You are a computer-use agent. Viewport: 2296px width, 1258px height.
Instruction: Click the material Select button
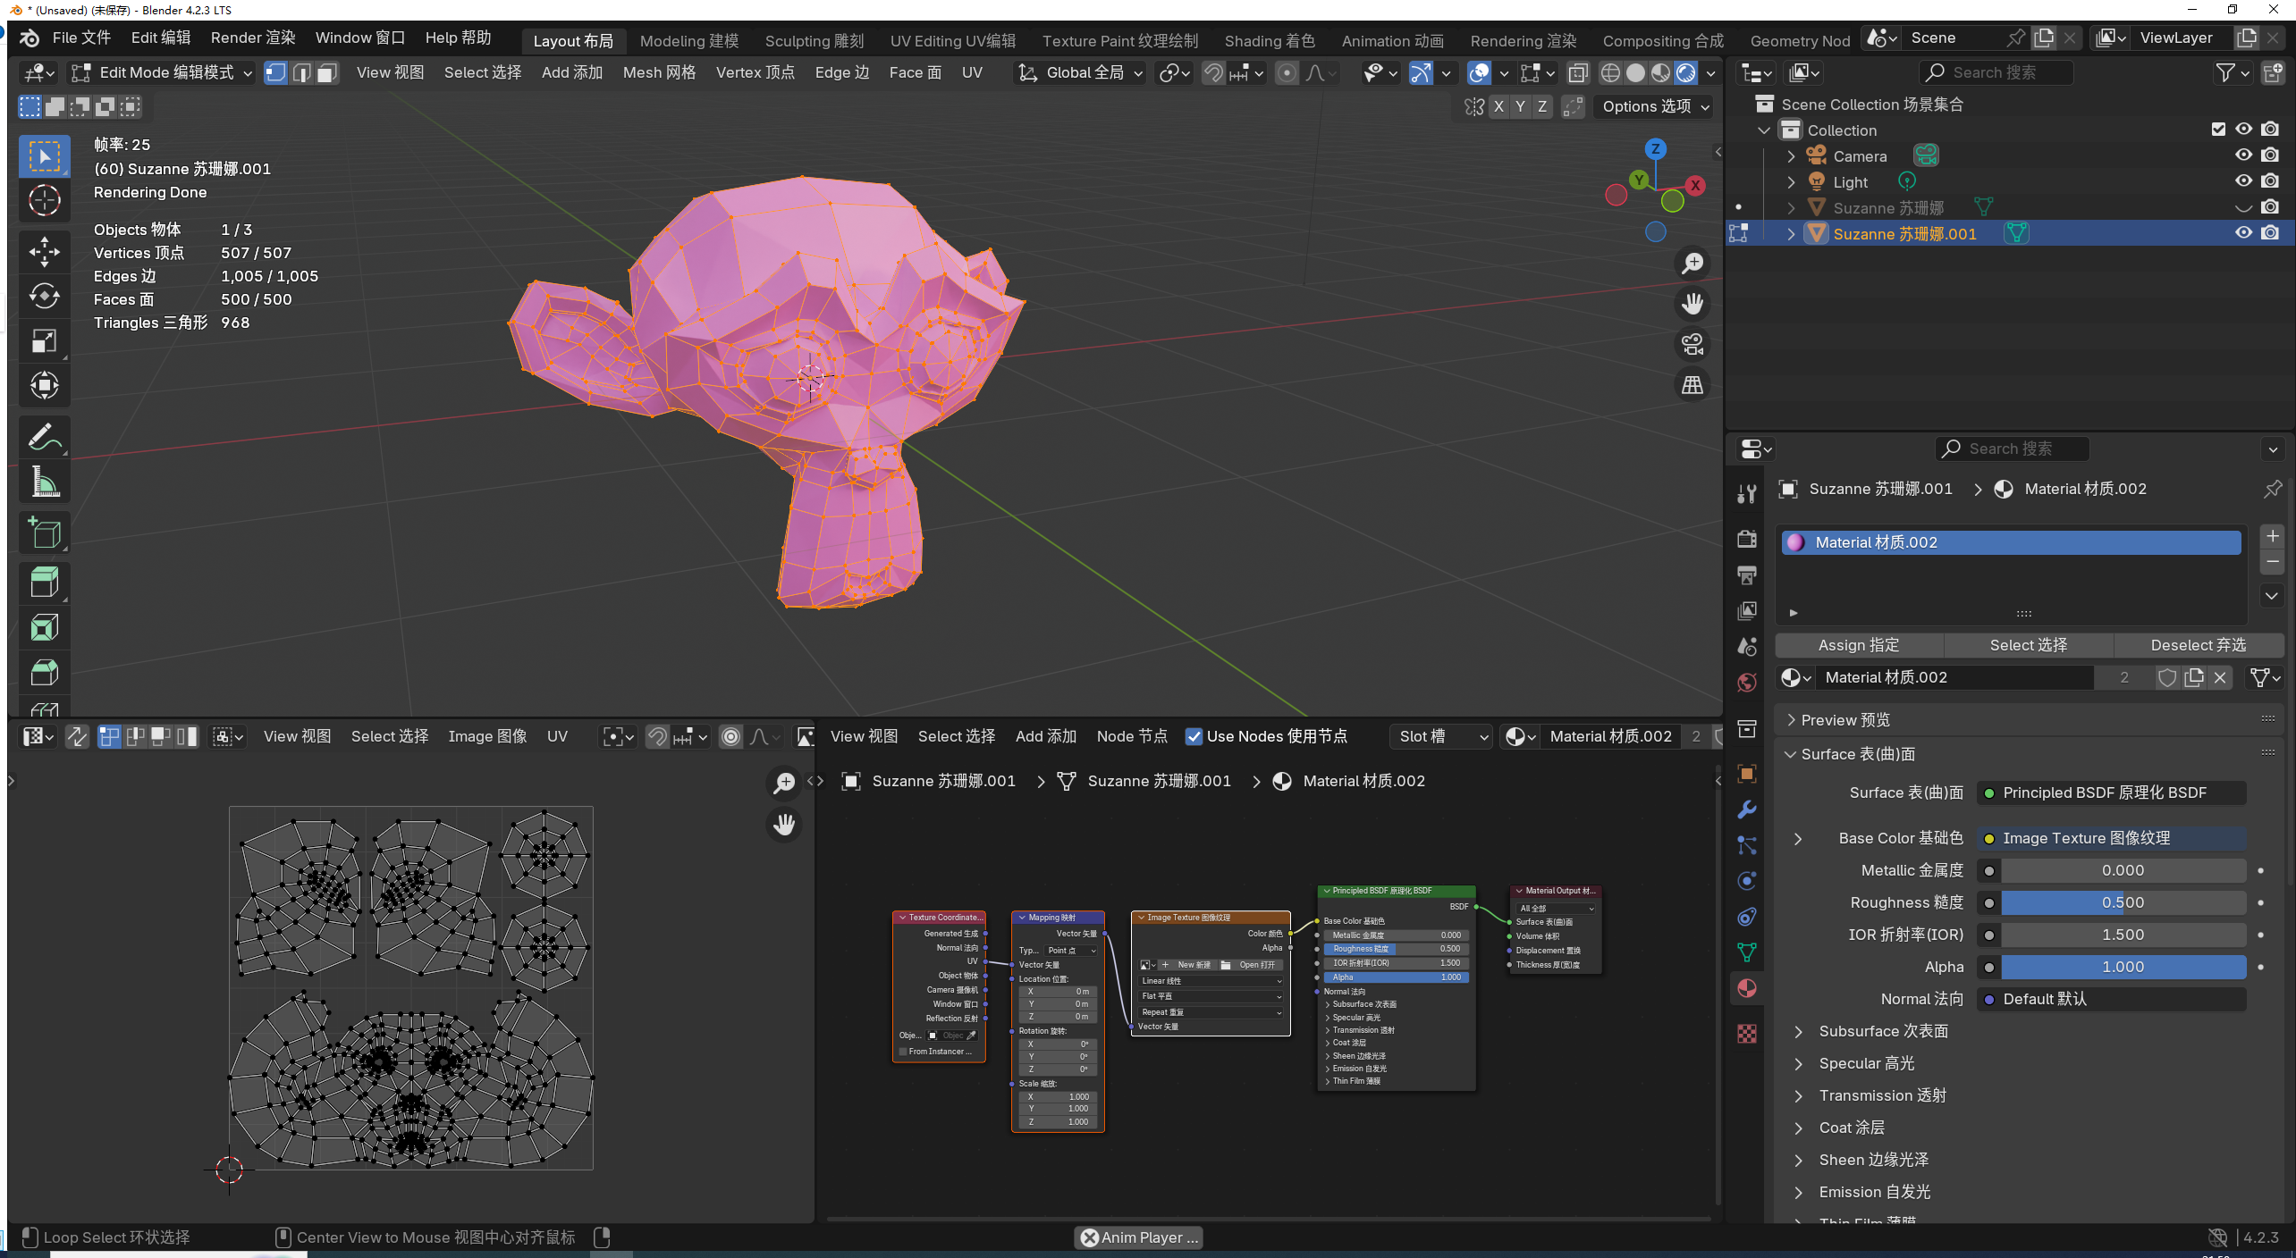pos(2029,645)
